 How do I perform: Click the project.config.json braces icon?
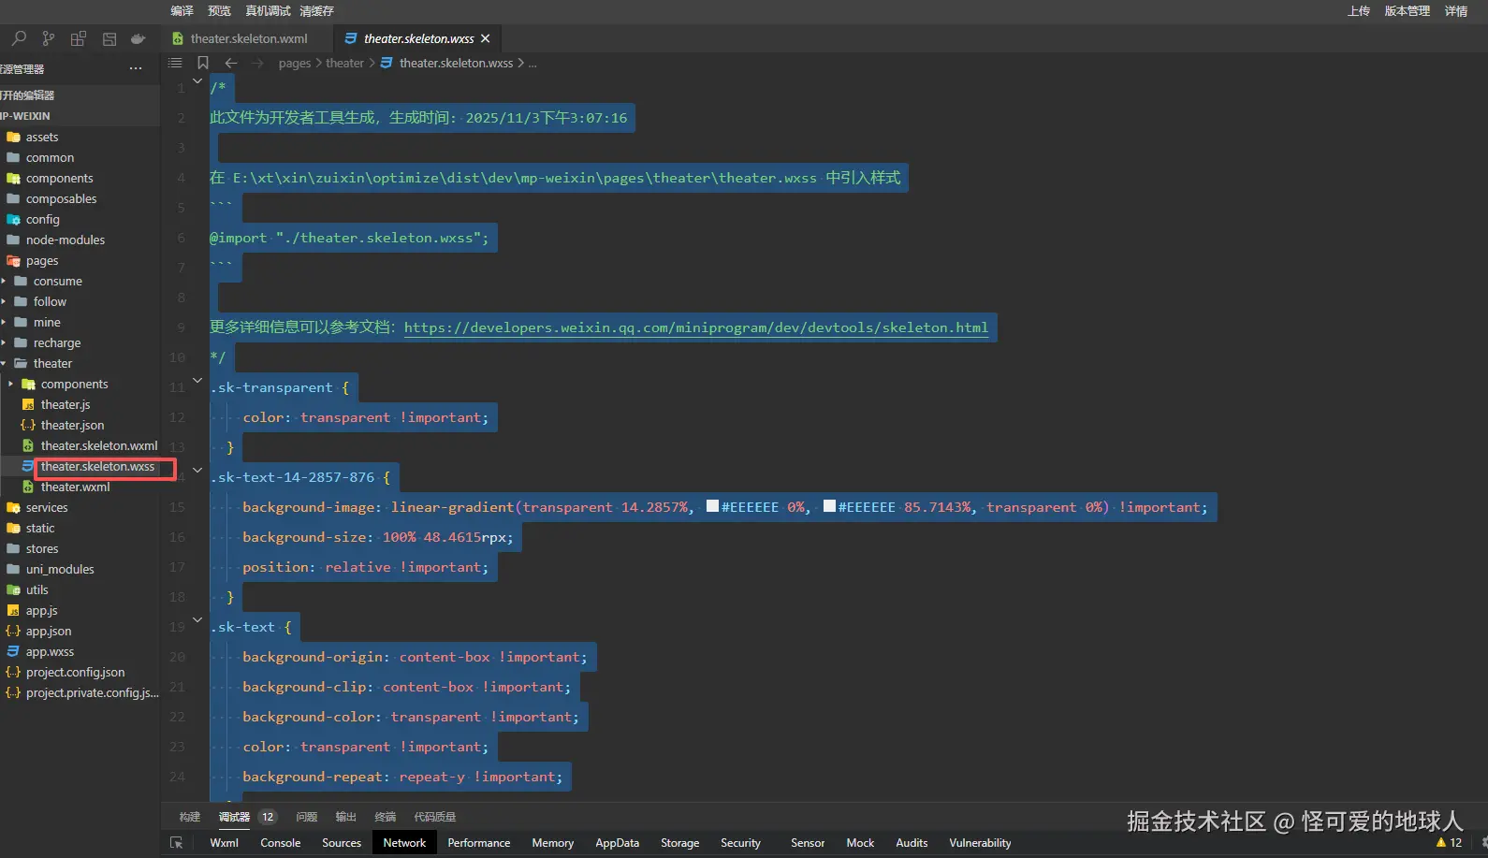pos(13,673)
